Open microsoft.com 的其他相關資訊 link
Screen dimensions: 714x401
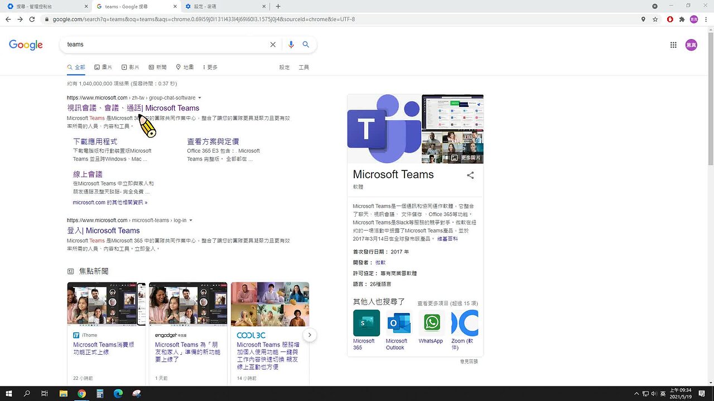click(110, 203)
